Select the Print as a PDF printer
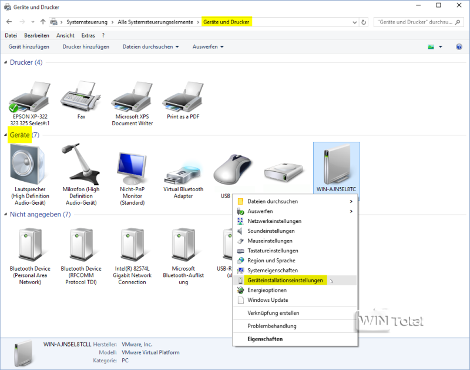The image size is (470, 370). 183,96
